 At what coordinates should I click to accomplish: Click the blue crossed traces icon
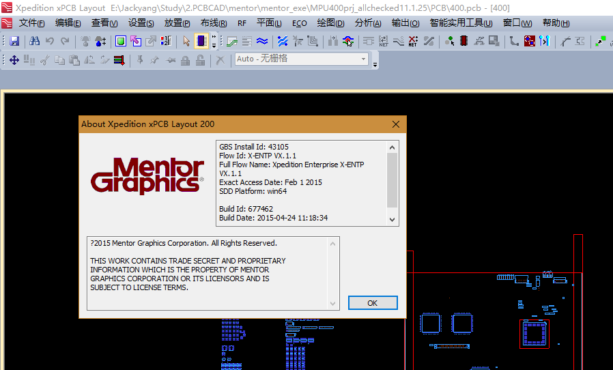(283, 41)
